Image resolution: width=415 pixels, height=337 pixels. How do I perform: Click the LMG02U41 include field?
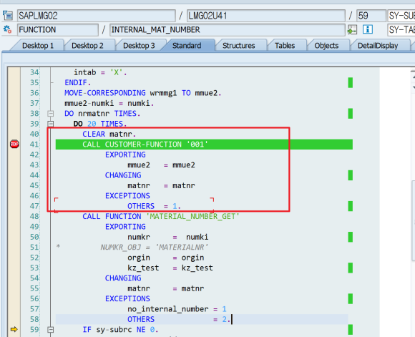point(266,16)
